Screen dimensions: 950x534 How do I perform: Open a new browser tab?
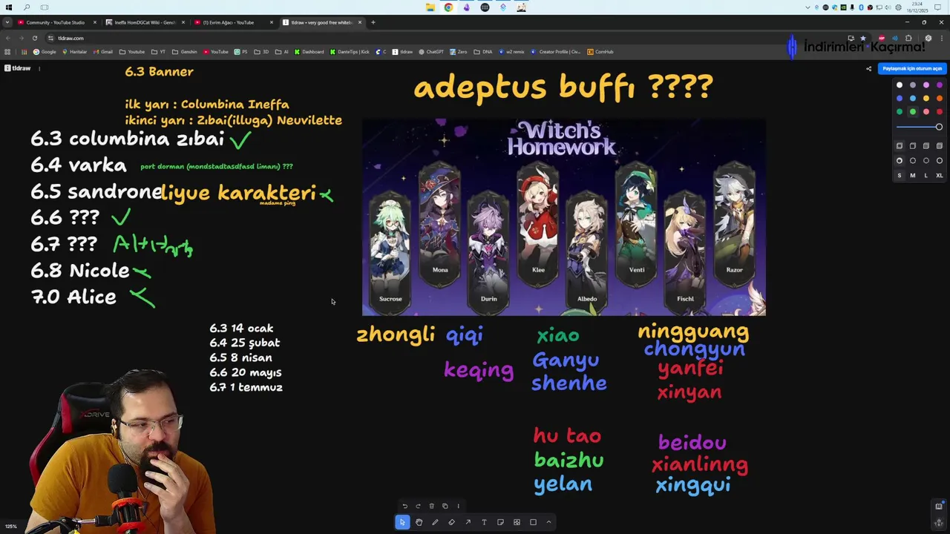(373, 22)
